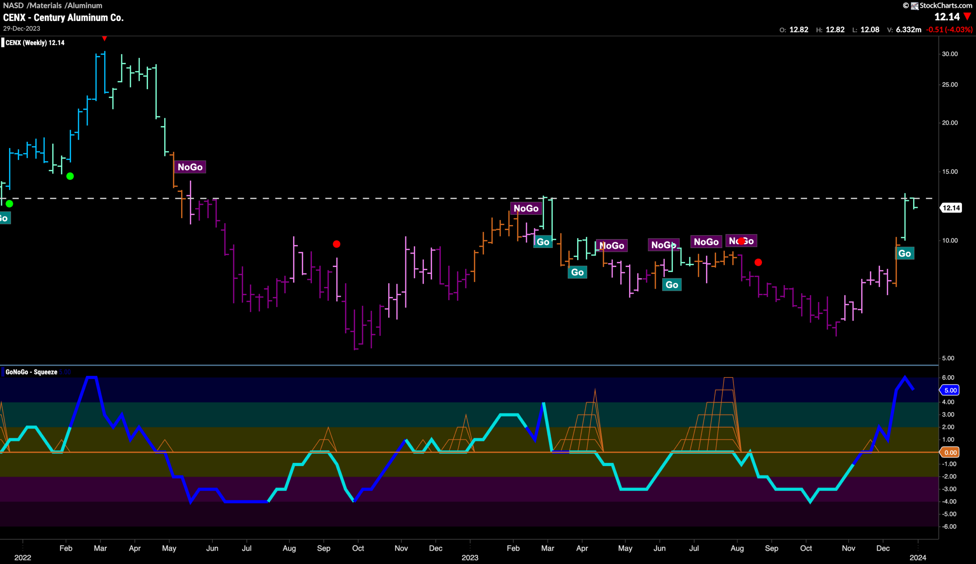The image size is (976, 564).
Task: Click the volume value V: 6.332m
Action: point(904,29)
